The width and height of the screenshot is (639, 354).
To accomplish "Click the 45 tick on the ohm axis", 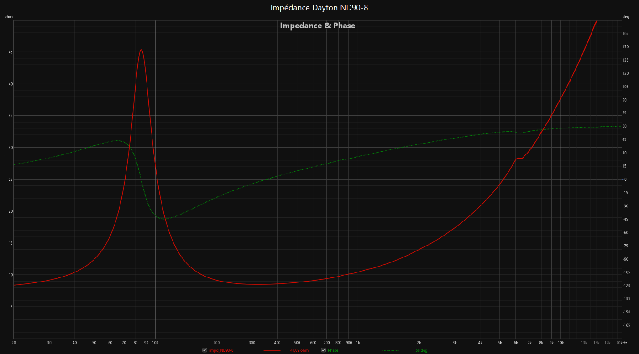I will (x=10, y=52).
